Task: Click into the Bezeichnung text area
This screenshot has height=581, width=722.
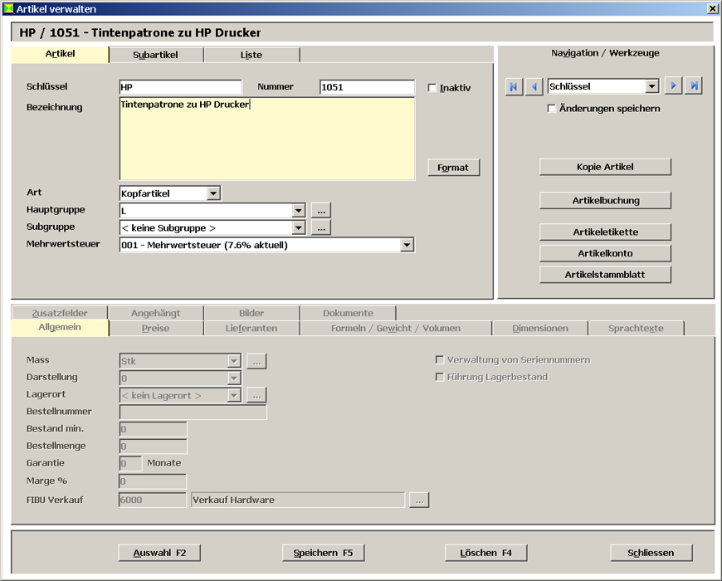Action: pos(266,139)
